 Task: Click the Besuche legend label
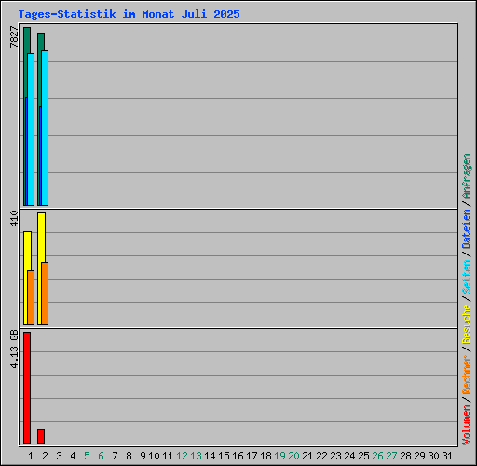tap(467, 324)
